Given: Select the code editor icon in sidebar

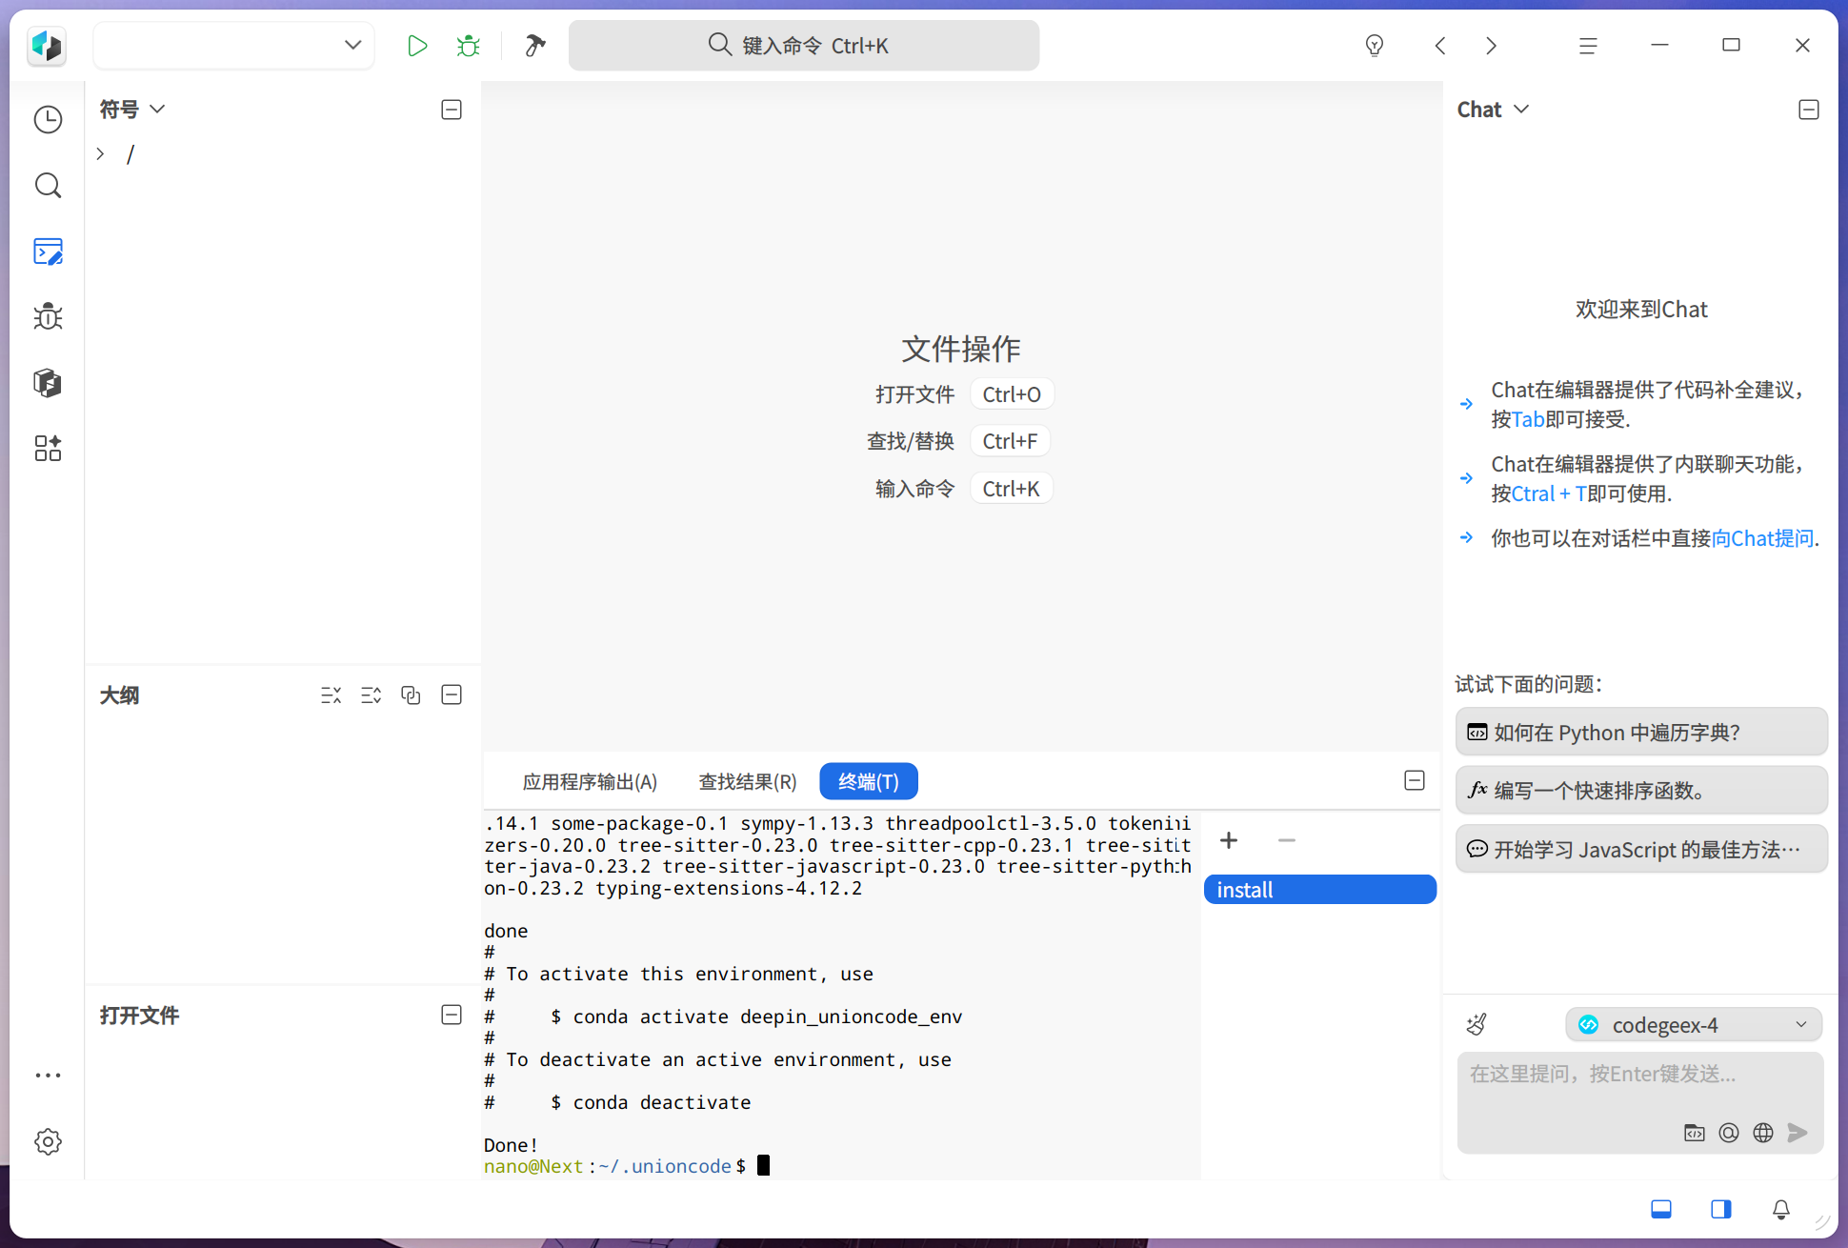Looking at the screenshot, I should (x=48, y=252).
